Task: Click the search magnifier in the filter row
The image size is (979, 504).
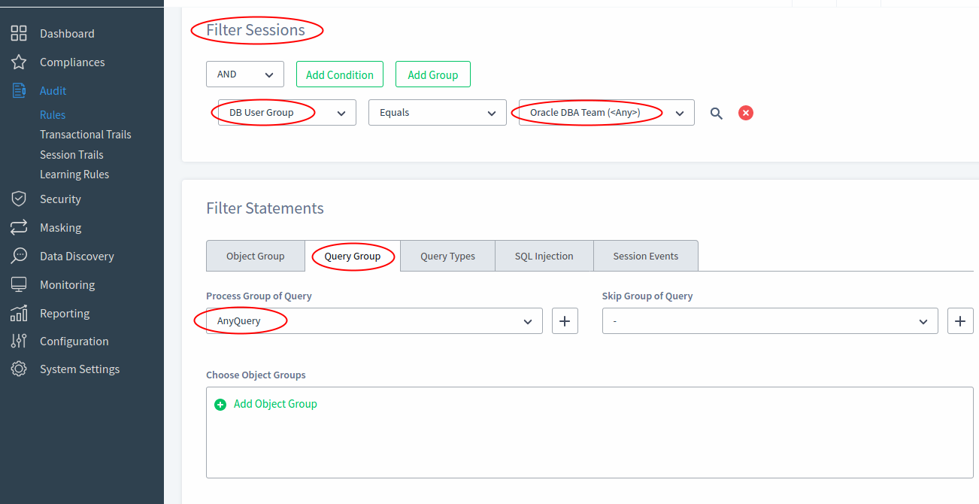Action: point(716,113)
